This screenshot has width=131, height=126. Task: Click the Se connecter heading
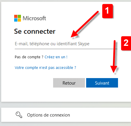35,31
